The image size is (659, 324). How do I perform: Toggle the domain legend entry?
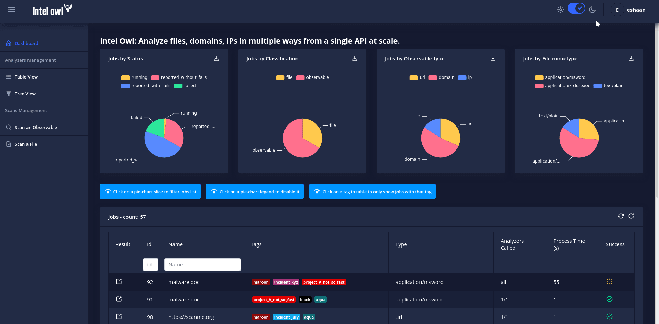(x=442, y=77)
